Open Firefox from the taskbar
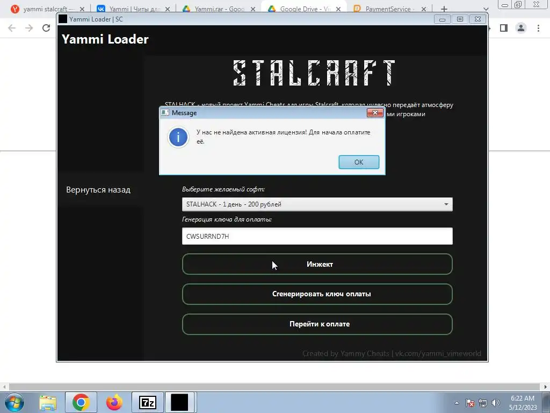Image resolution: width=550 pixels, height=413 pixels. tap(114, 402)
